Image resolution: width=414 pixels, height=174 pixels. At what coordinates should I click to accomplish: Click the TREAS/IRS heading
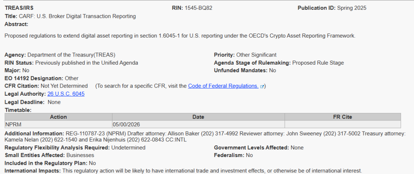19,8
